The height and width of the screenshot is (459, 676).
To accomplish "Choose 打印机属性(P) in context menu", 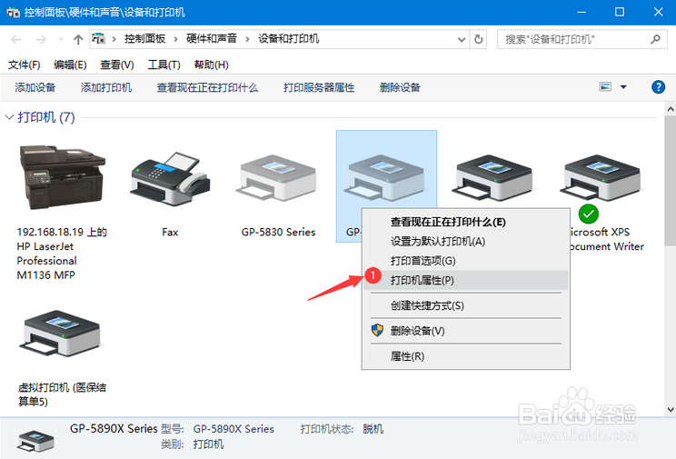I will tap(465, 281).
